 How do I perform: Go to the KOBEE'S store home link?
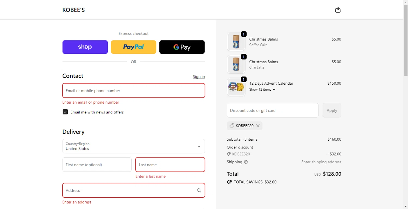[73, 10]
